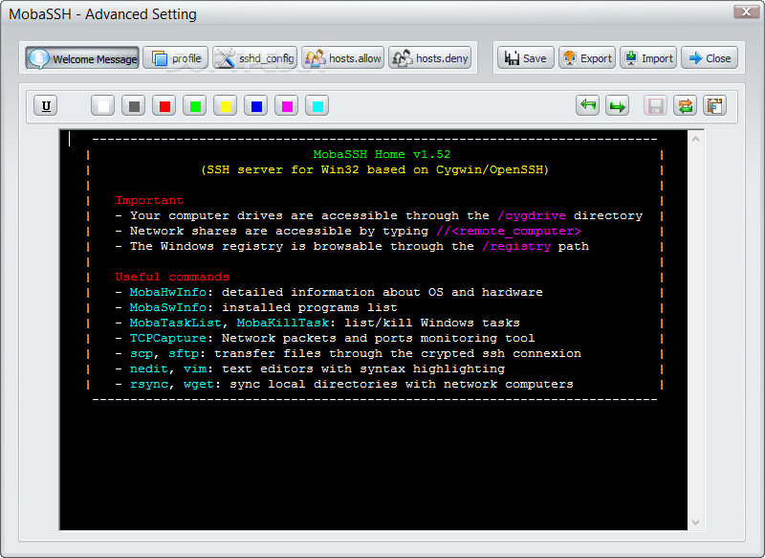Click the 'nedit' command text
765x558 pixels.
(149, 369)
